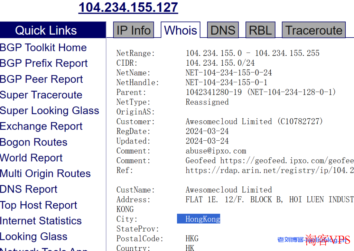The width and height of the screenshot is (354, 251).
Task: Switch to the IP Info tab
Action: 133,30
